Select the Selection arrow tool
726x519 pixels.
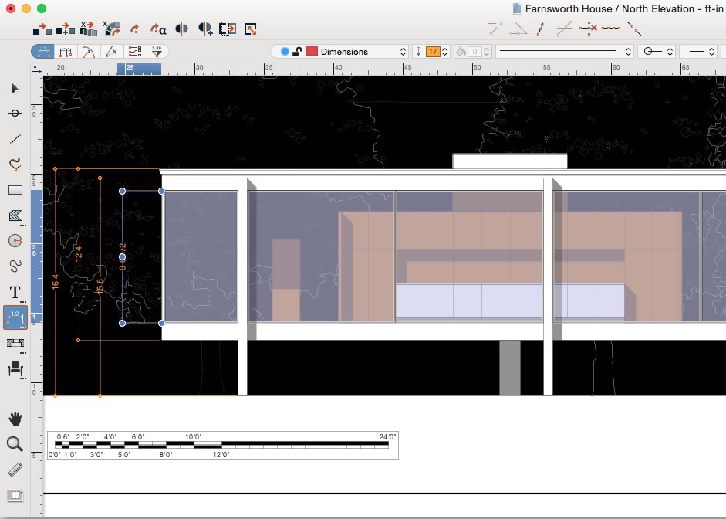[15, 89]
